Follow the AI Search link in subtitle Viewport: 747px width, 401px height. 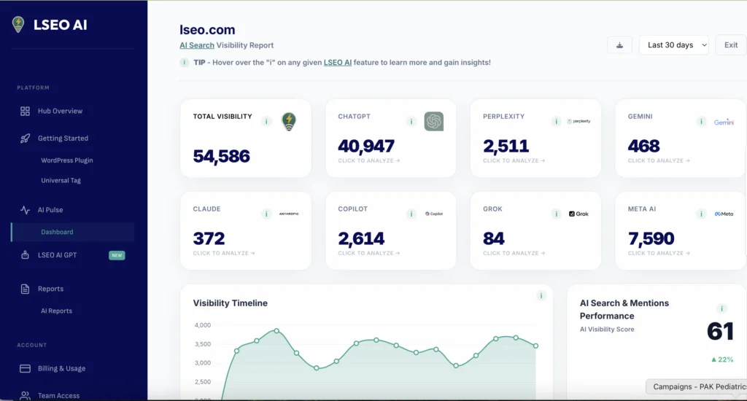[x=197, y=45]
